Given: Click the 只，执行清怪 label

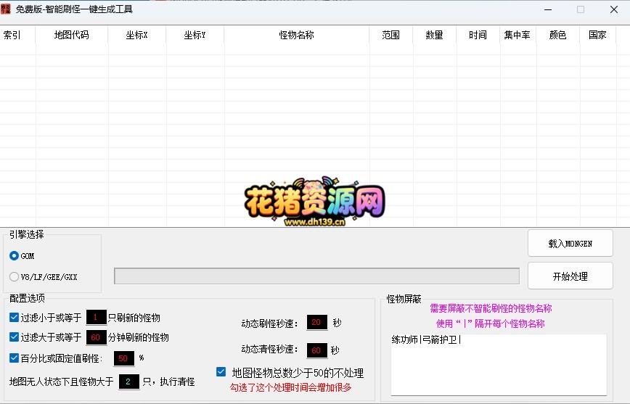Looking at the screenshot, I should point(168,382).
